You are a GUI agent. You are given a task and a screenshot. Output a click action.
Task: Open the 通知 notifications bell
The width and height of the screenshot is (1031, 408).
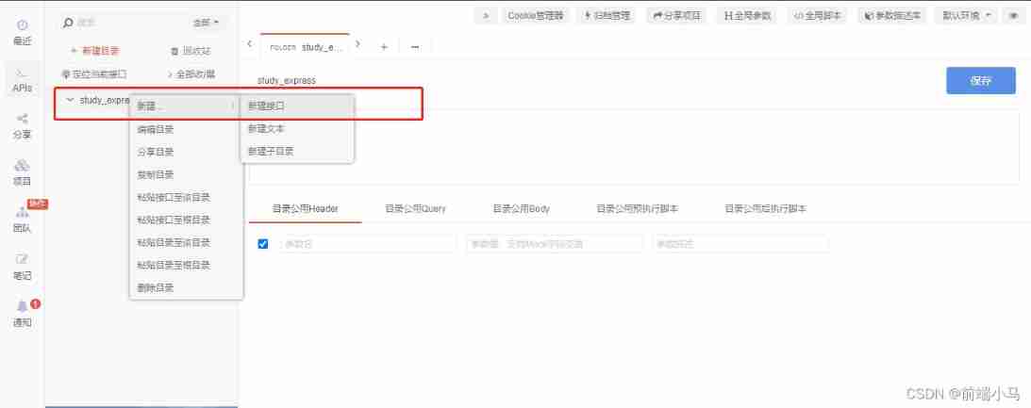pos(23,314)
